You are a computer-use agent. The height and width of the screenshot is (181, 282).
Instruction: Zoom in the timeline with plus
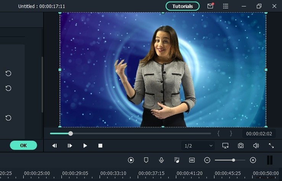tap(253, 160)
